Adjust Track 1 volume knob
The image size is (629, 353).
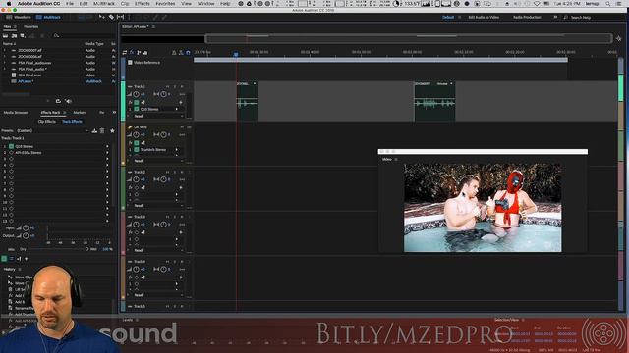[137, 94]
